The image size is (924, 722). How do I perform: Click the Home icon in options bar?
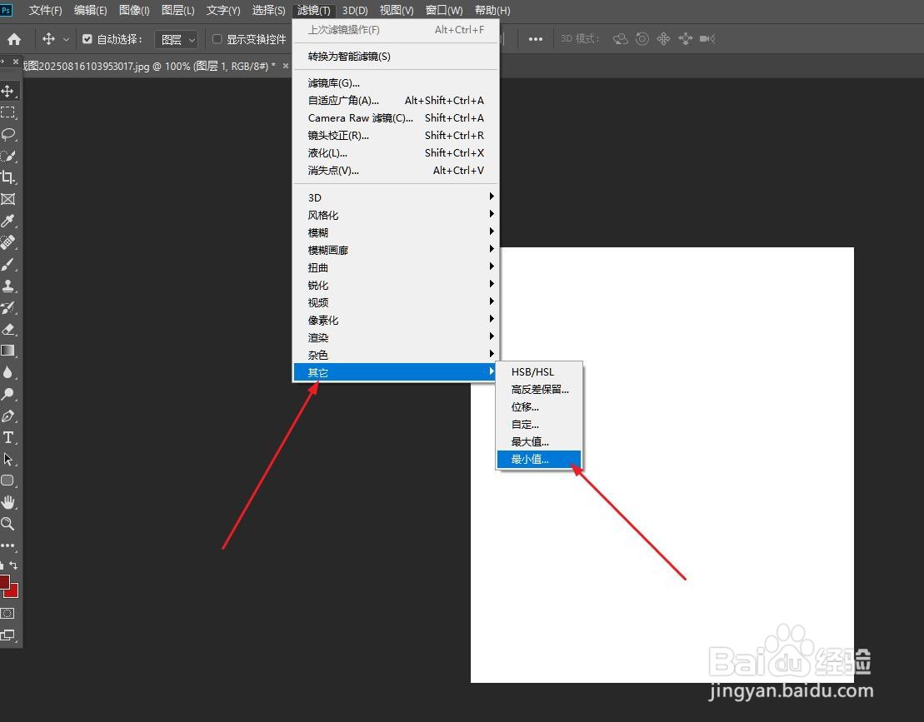pos(14,39)
